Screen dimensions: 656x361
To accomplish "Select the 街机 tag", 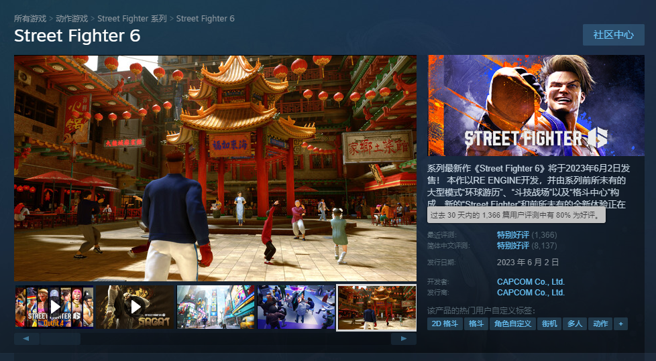I will [549, 323].
